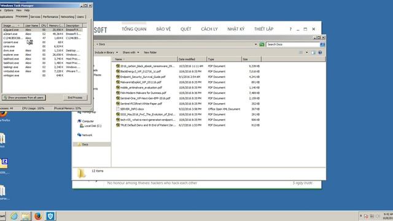Click the search magnifier in Search Docs box
Viewport: 393px width, 221px height.
point(322,44)
